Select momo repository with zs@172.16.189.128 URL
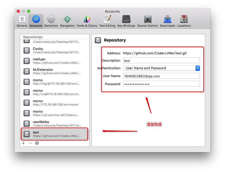The width and height of the screenshot is (225, 173). 55,93
